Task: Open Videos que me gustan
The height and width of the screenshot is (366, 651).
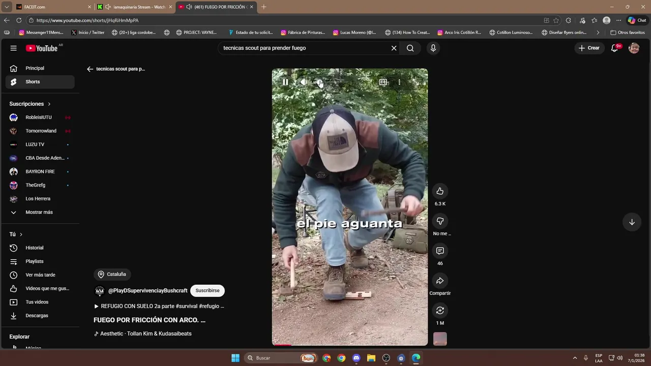Action: coord(40,288)
